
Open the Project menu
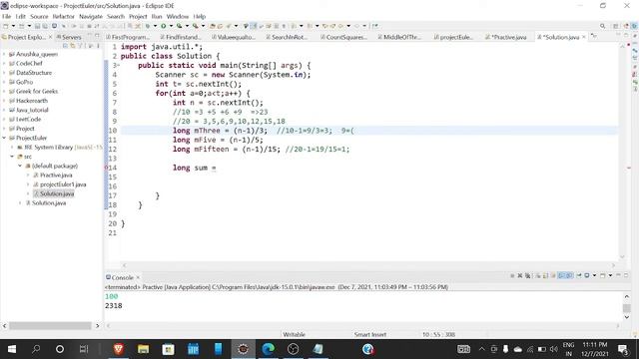click(138, 16)
